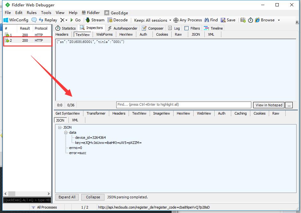Click the Find binoculars icon
The width and height of the screenshot is (301, 213).
pos(206,20)
